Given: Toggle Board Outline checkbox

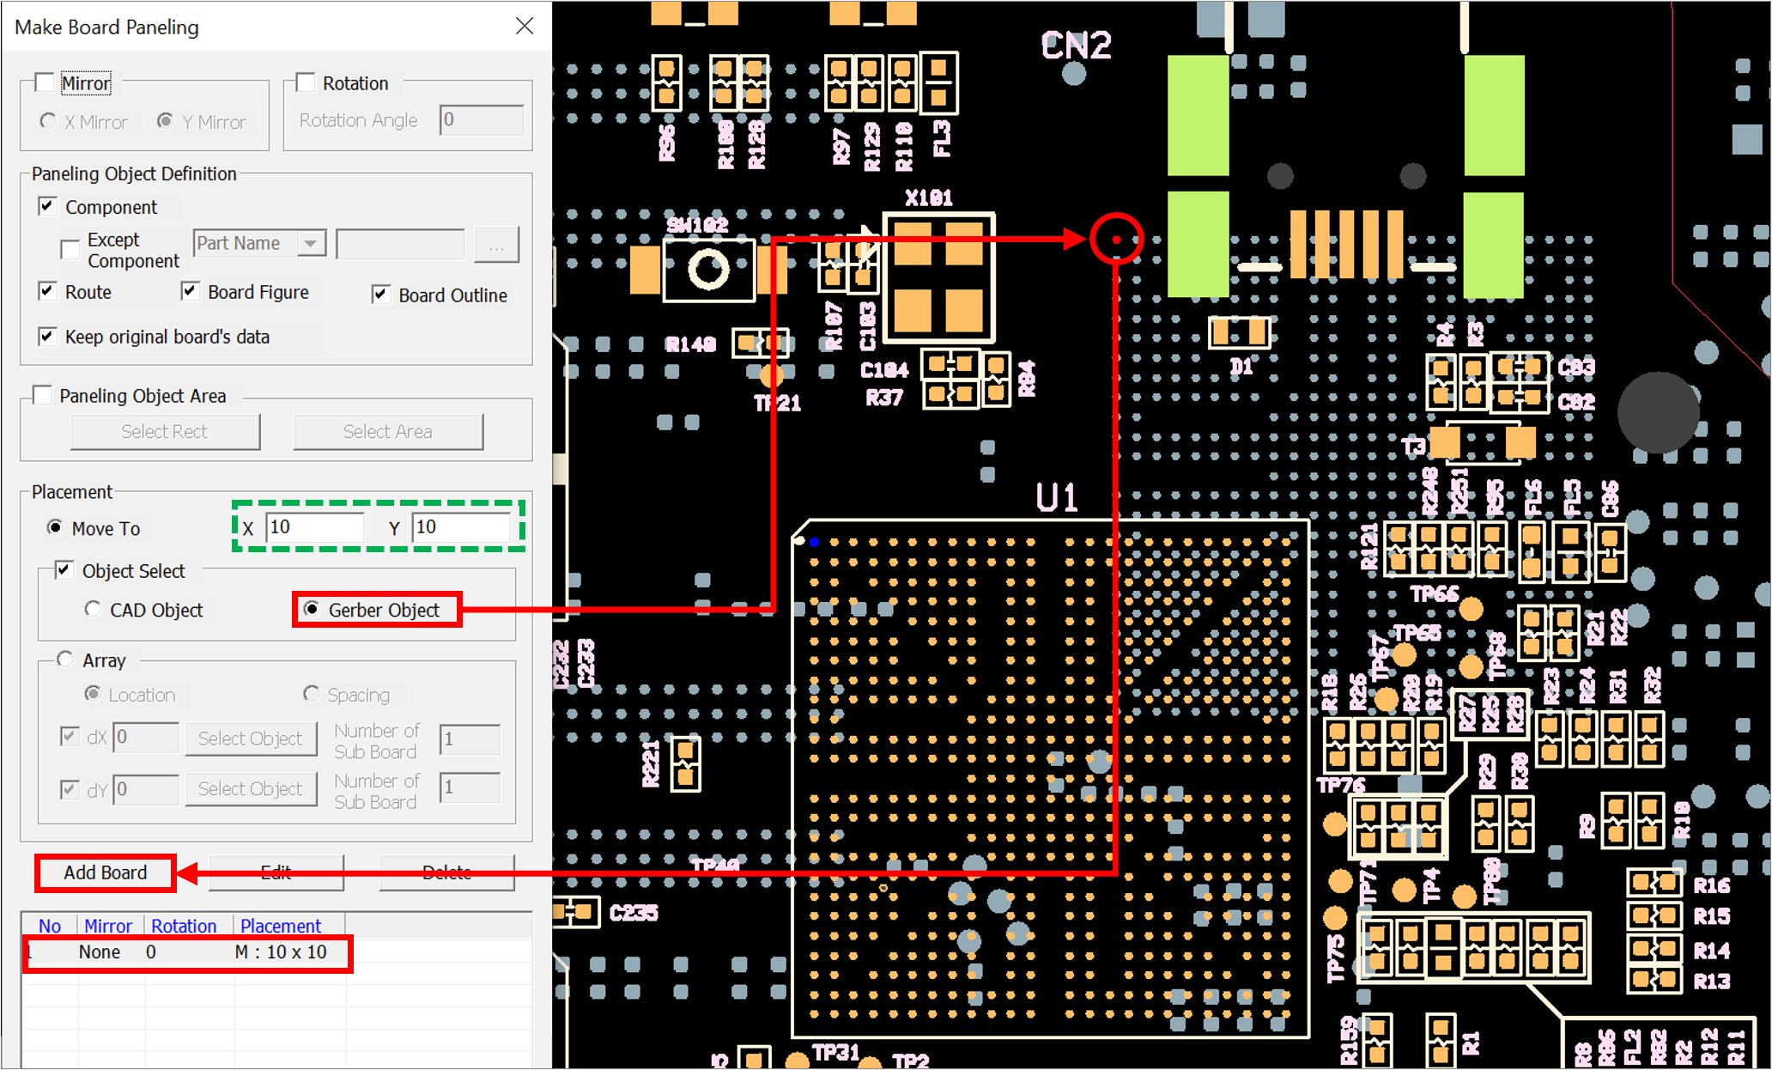Looking at the screenshot, I should [381, 295].
